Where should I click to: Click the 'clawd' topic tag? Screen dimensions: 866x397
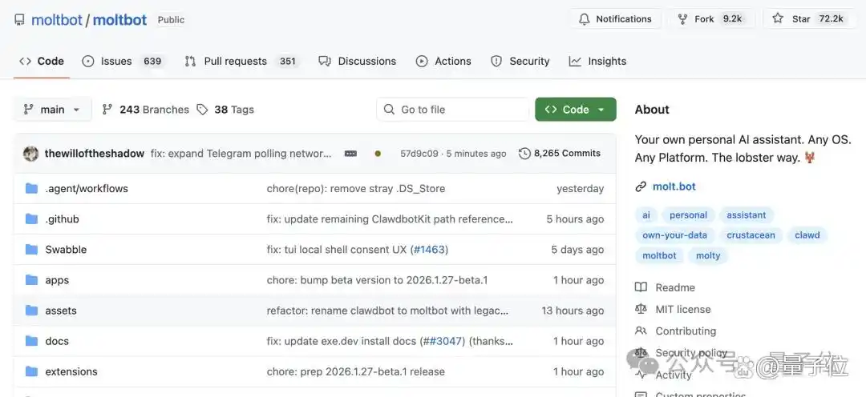pyautogui.click(x=807, y=235)
